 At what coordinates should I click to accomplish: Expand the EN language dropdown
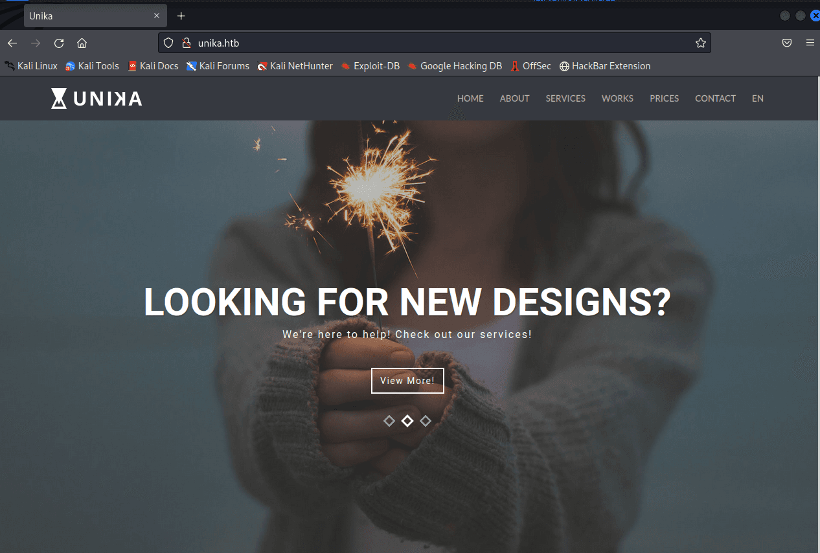coord(757,98)
